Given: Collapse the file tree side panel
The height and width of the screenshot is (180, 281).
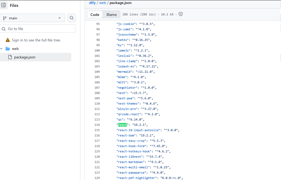Looking at the screenshot, I should click(4, 5).
